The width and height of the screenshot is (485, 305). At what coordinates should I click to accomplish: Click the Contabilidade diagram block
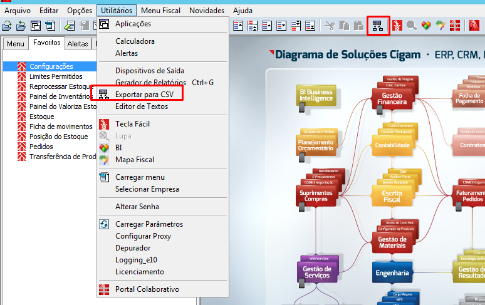click(392, 145)
